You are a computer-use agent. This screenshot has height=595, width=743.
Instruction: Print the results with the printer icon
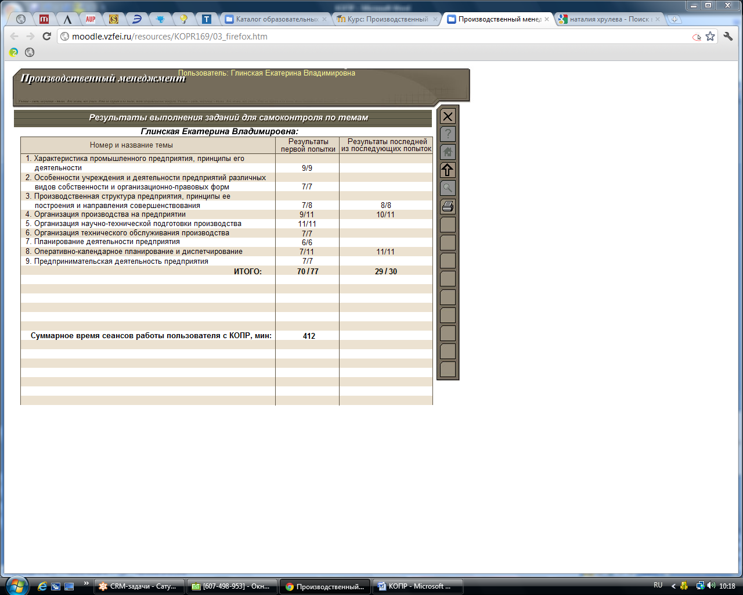[x=448, y=206]
